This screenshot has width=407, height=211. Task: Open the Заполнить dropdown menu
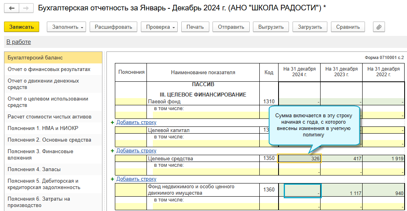click(66, 27)
